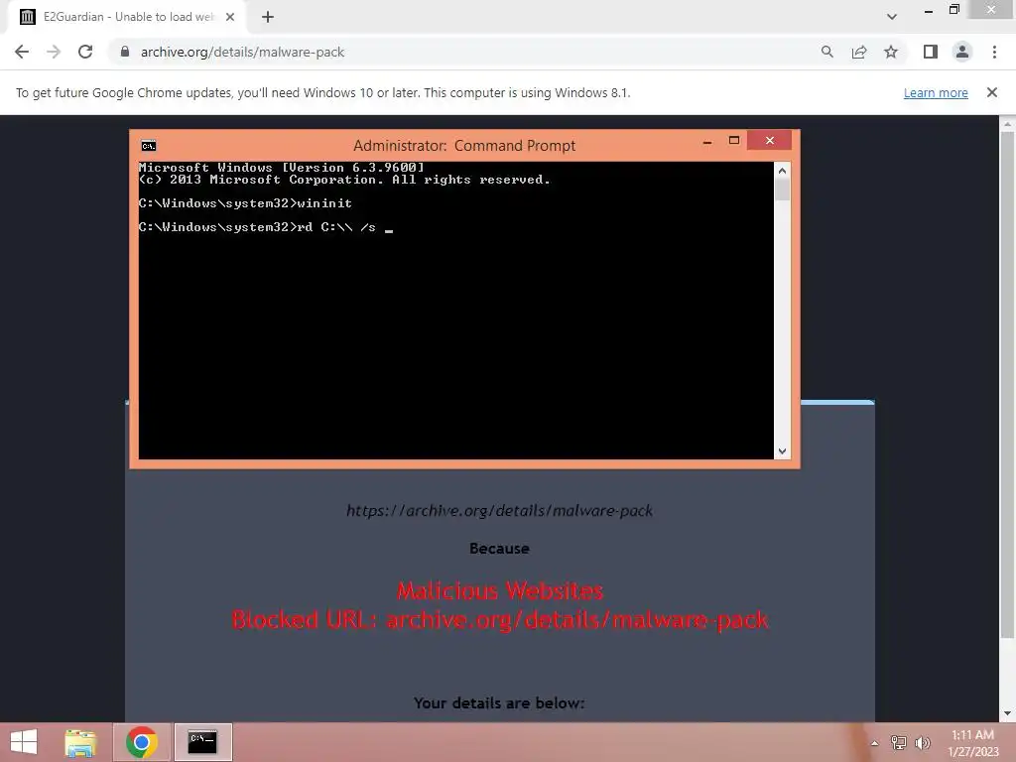Open Chrome profile avatar menu
The height and width of the screenshot is (762, 1016).
pos(962,52)
